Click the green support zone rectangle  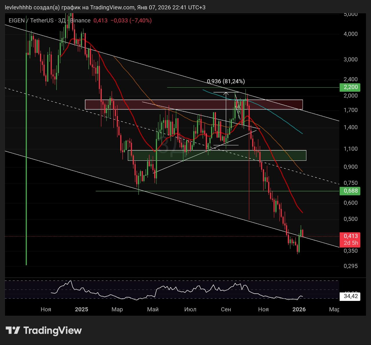click(217, 155)
